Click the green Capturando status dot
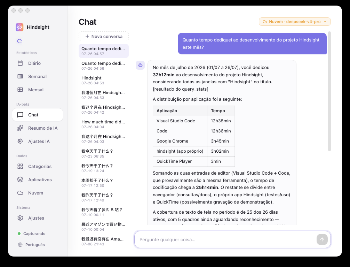Viewport: 350px width, 267px height. [x=19, y=234]
